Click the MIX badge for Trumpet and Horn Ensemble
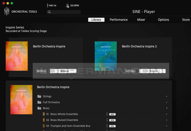 pos(112,126)
